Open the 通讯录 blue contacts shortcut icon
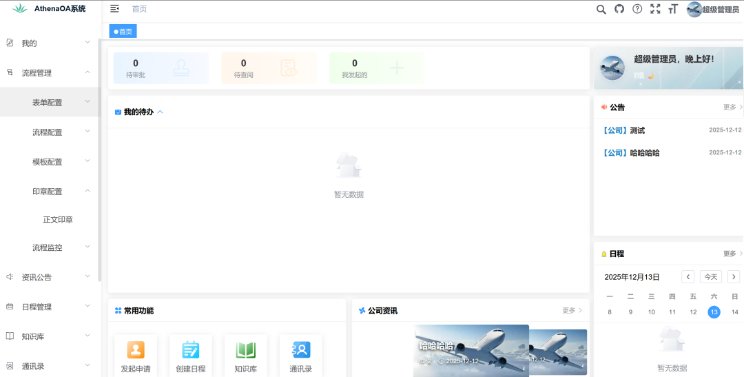This screenshot has height=377, width=744. [301, 350]
